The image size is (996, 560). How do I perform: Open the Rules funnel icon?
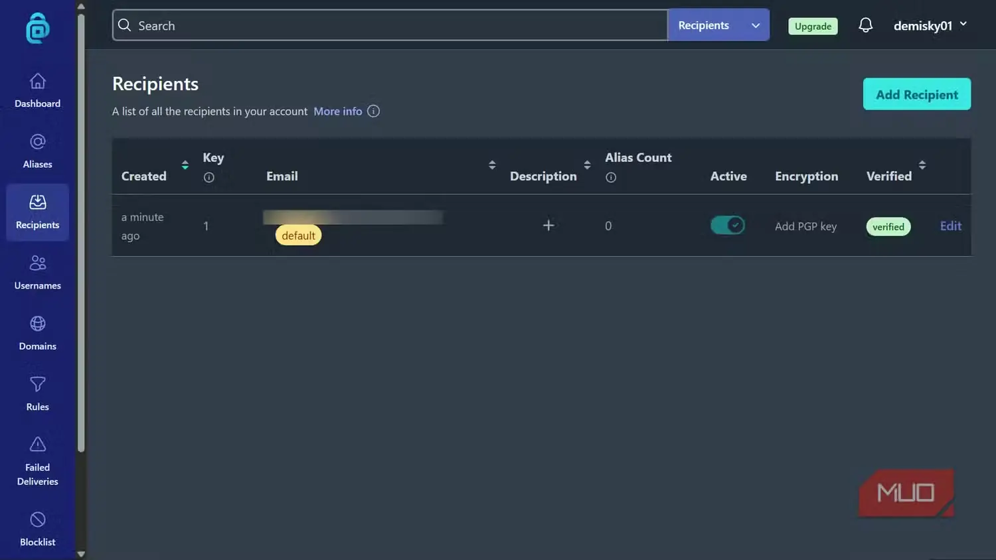pos(38,384)
